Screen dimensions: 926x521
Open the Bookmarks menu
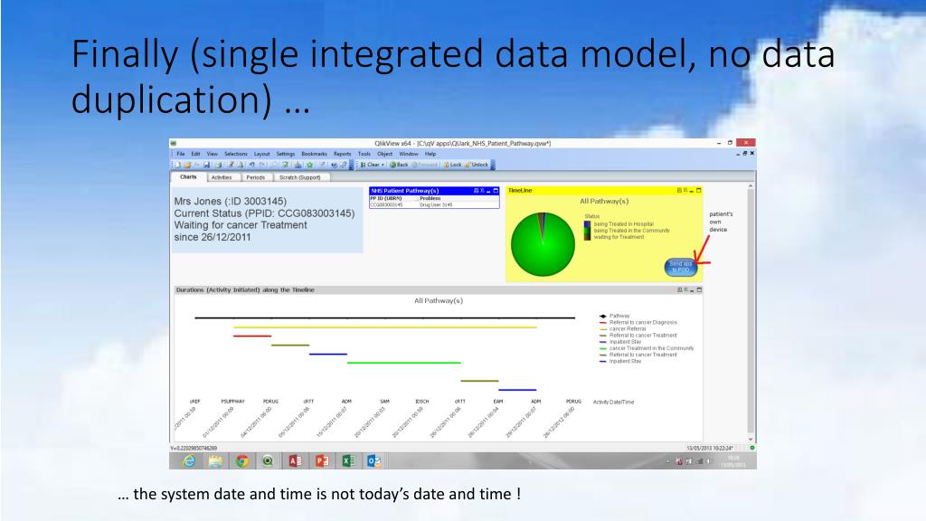click(x=314, y=154)
